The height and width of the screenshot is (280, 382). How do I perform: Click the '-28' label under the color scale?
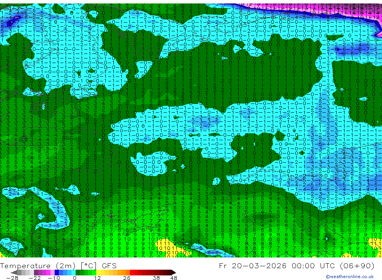12,278
